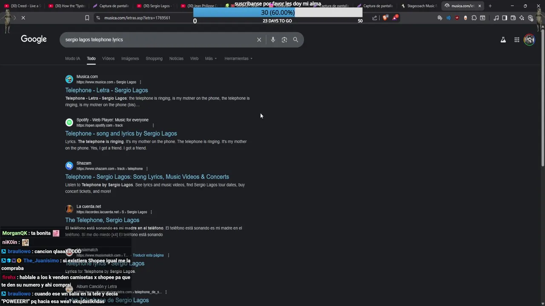Click the Musica.com site name

[87, 76]
